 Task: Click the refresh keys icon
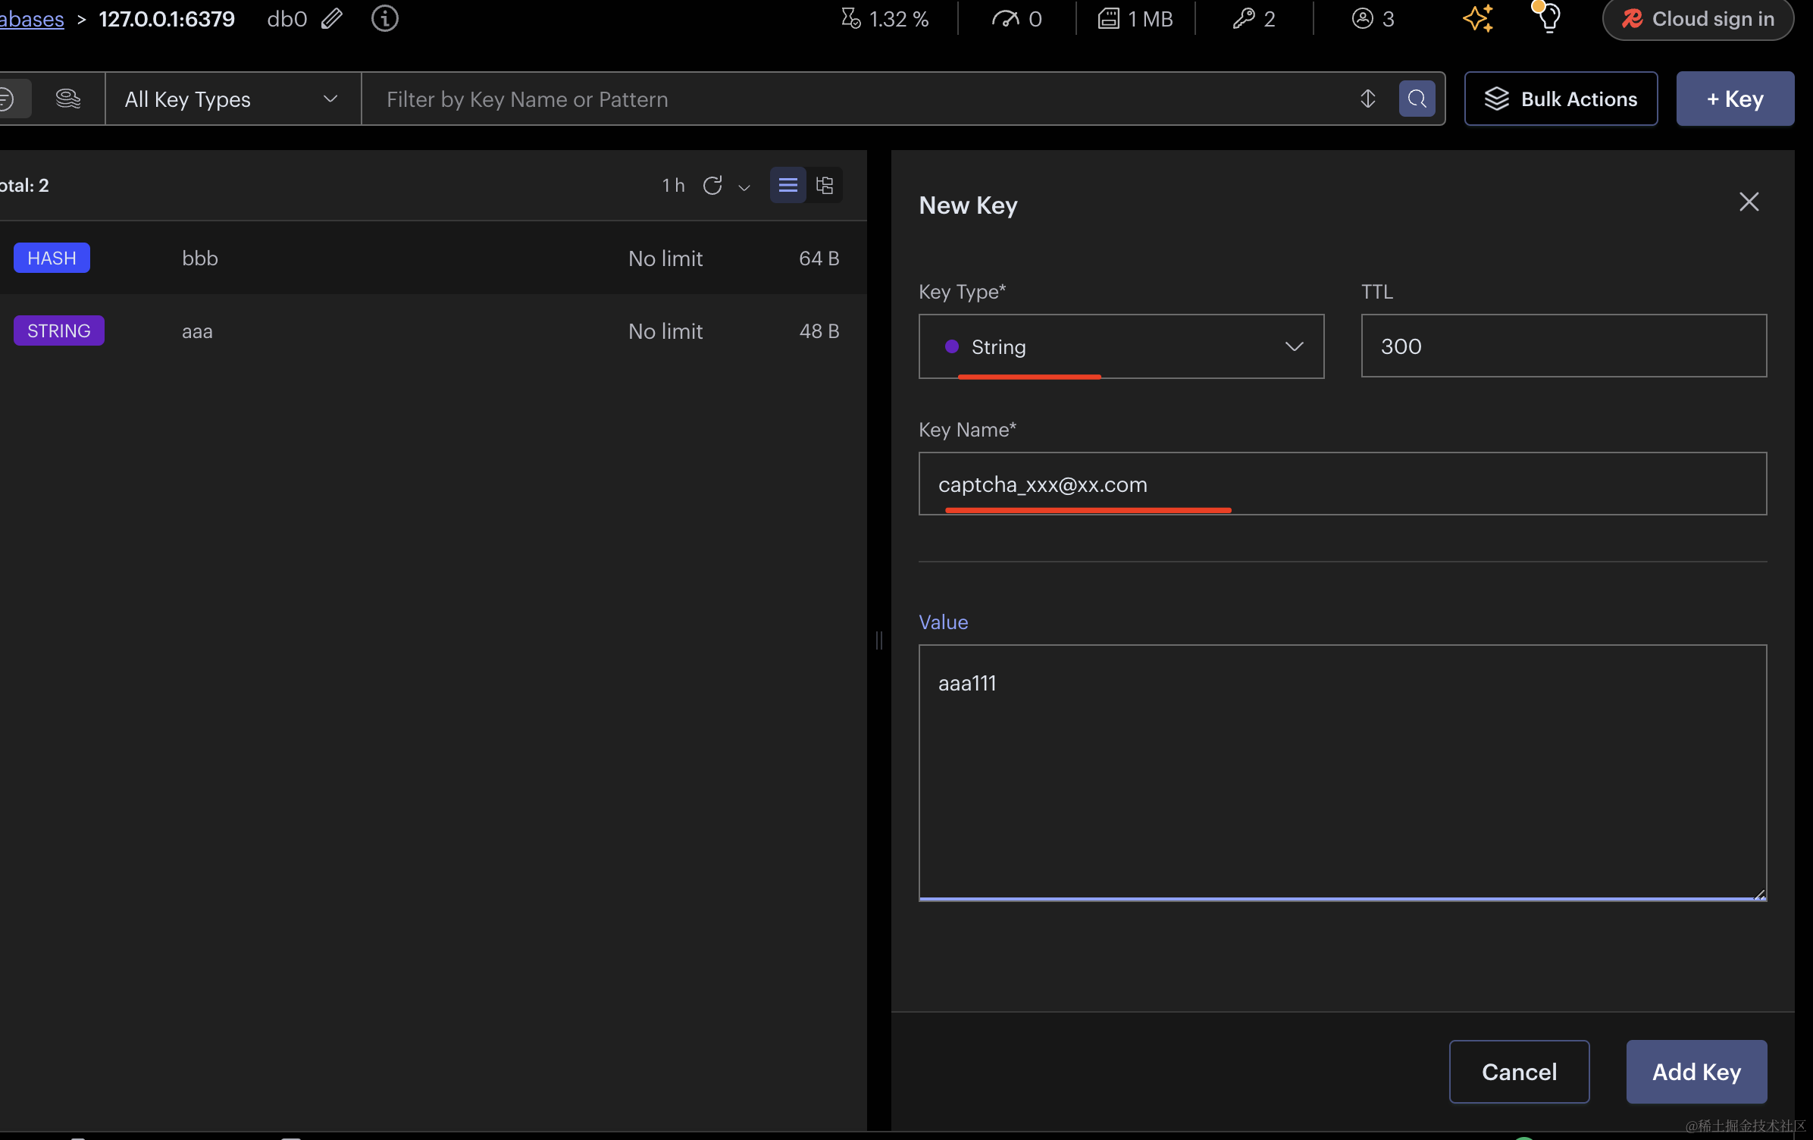pyautogui.click(x=712, y=186)
